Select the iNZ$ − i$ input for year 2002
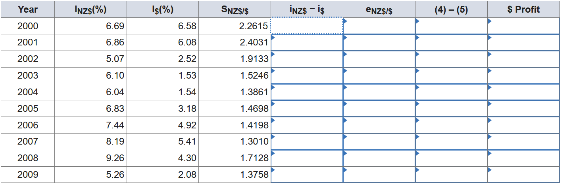 [307, 59]
